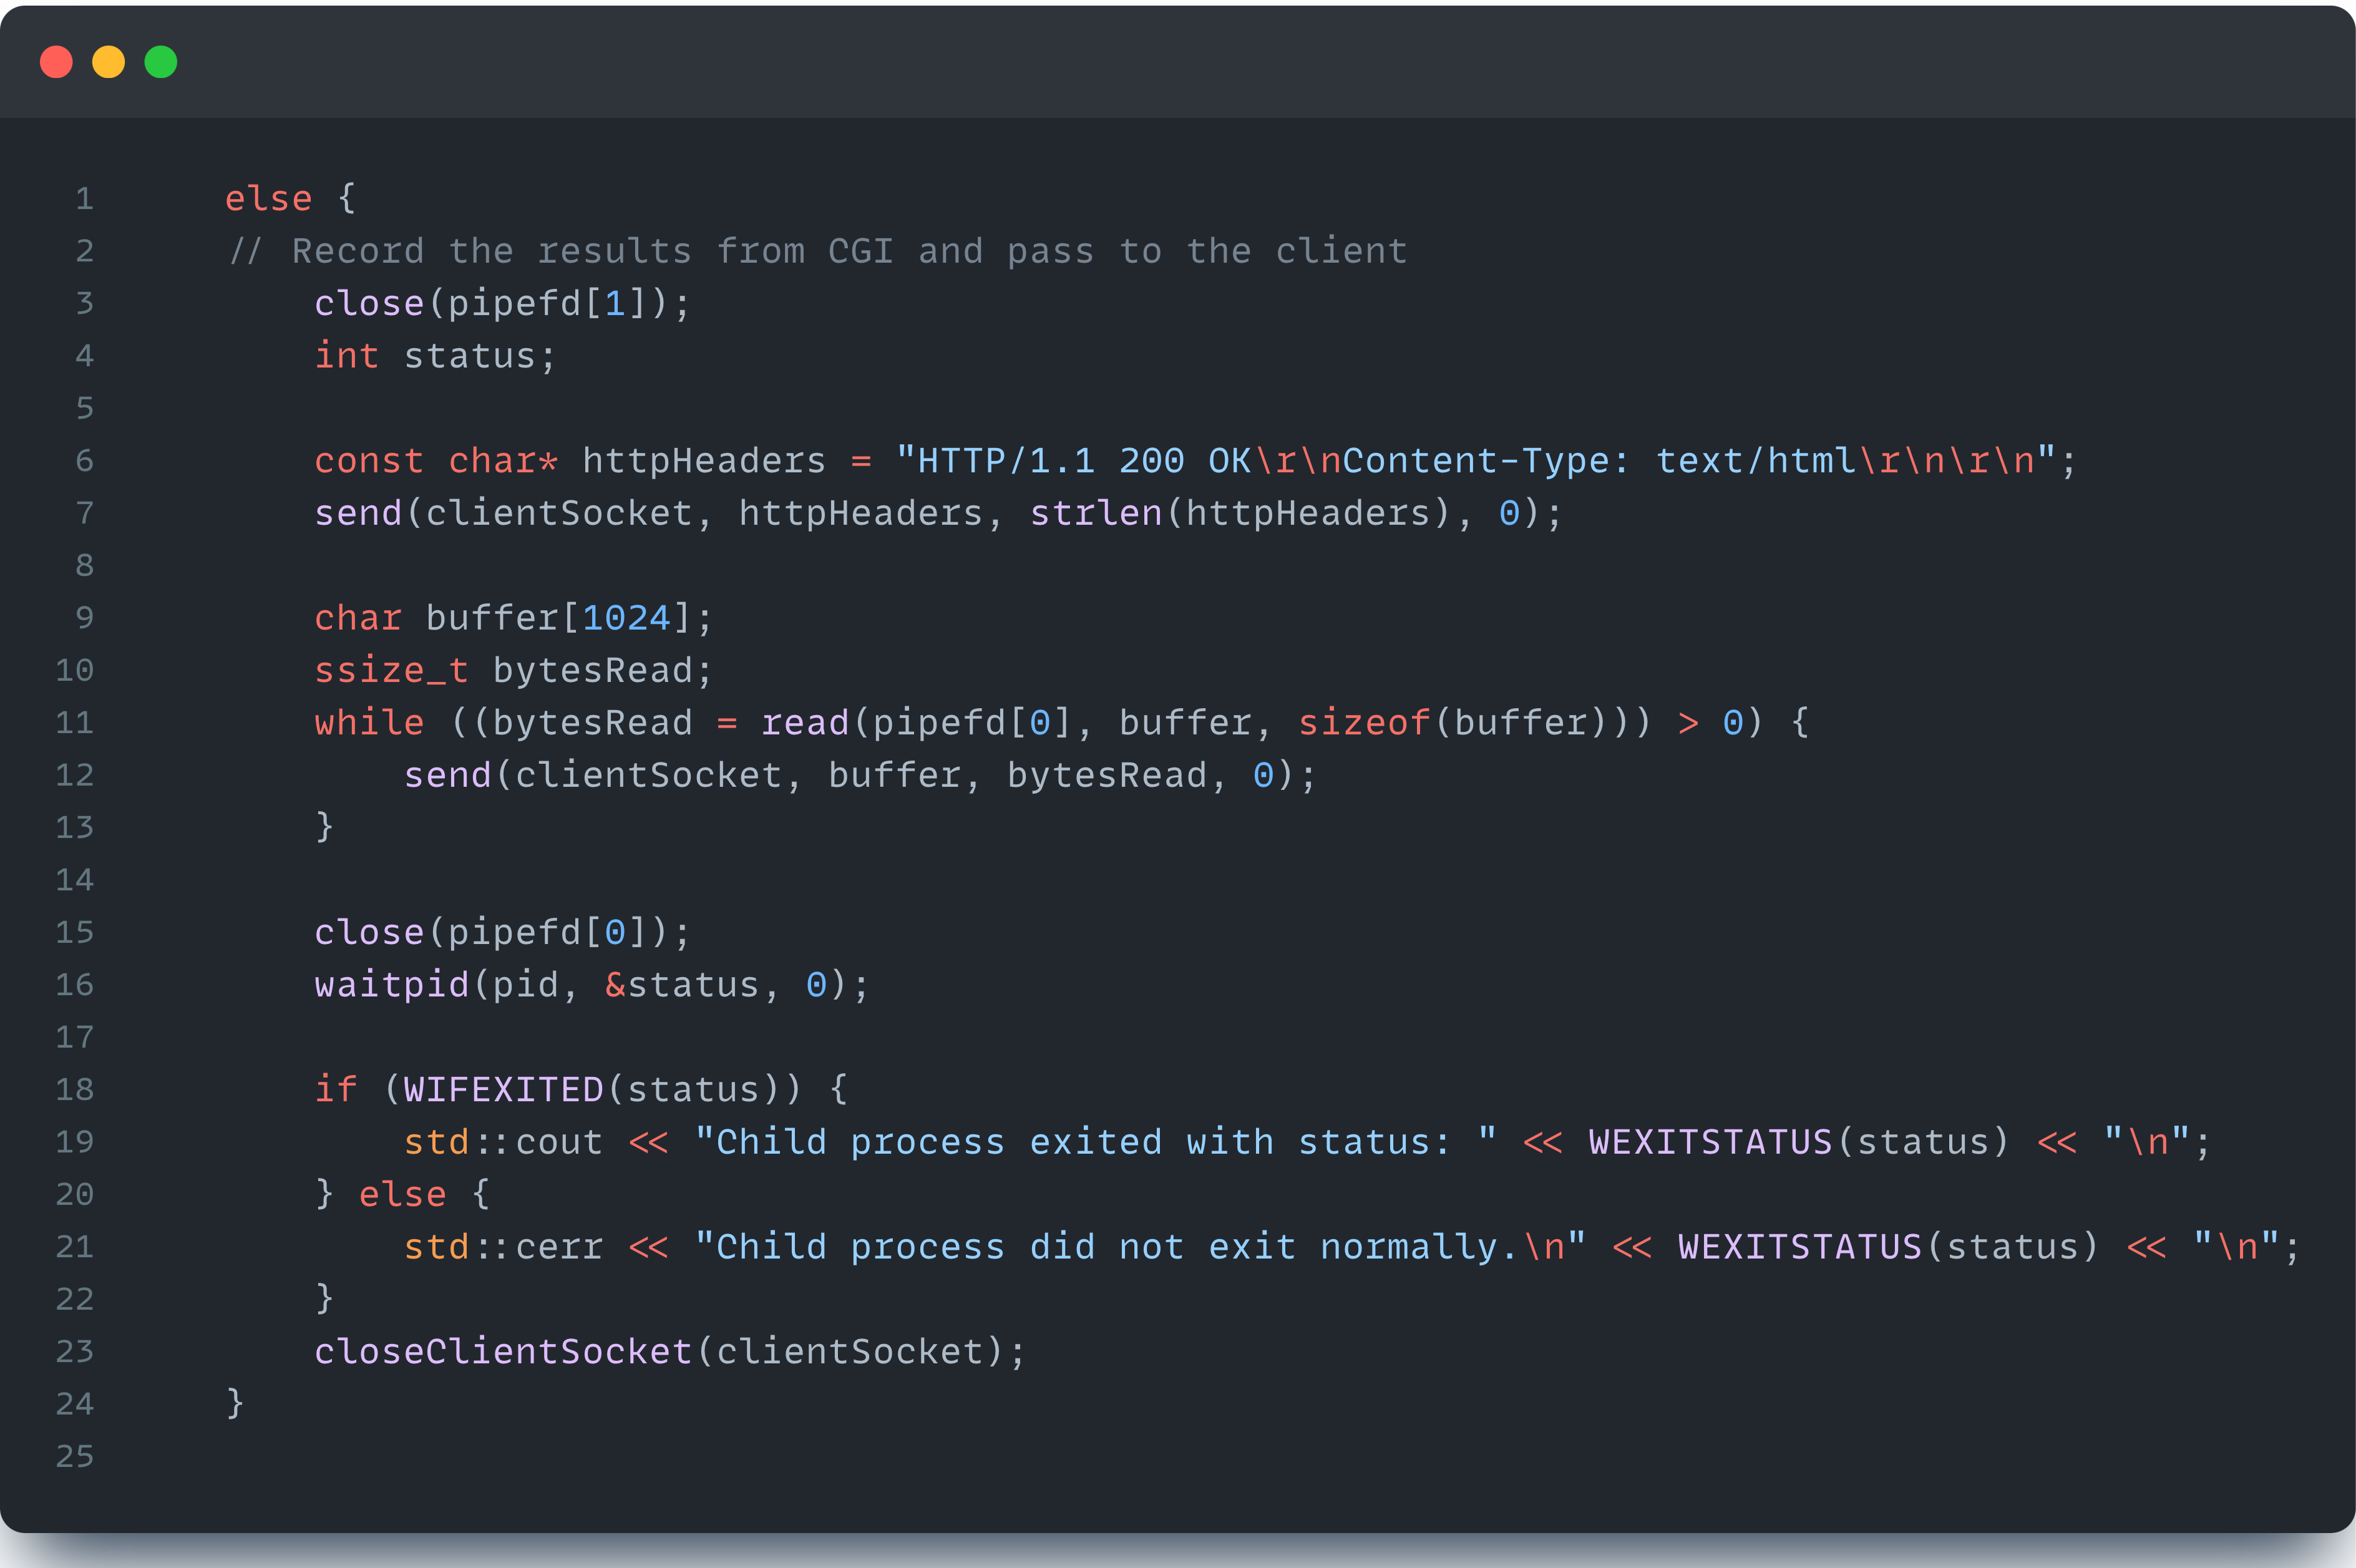Click the closeClientSocket function call
2356x1568 pixels.
(503, 1352)
